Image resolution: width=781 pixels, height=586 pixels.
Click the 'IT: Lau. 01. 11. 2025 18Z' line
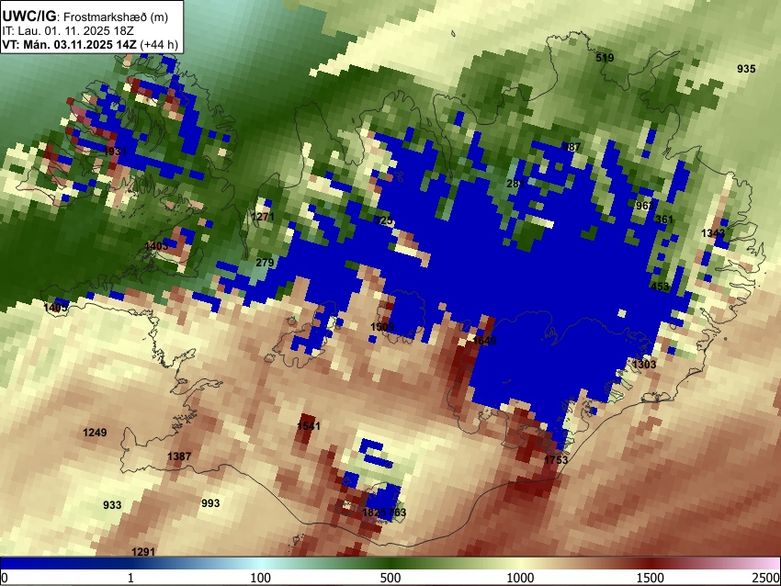[68, 31]
